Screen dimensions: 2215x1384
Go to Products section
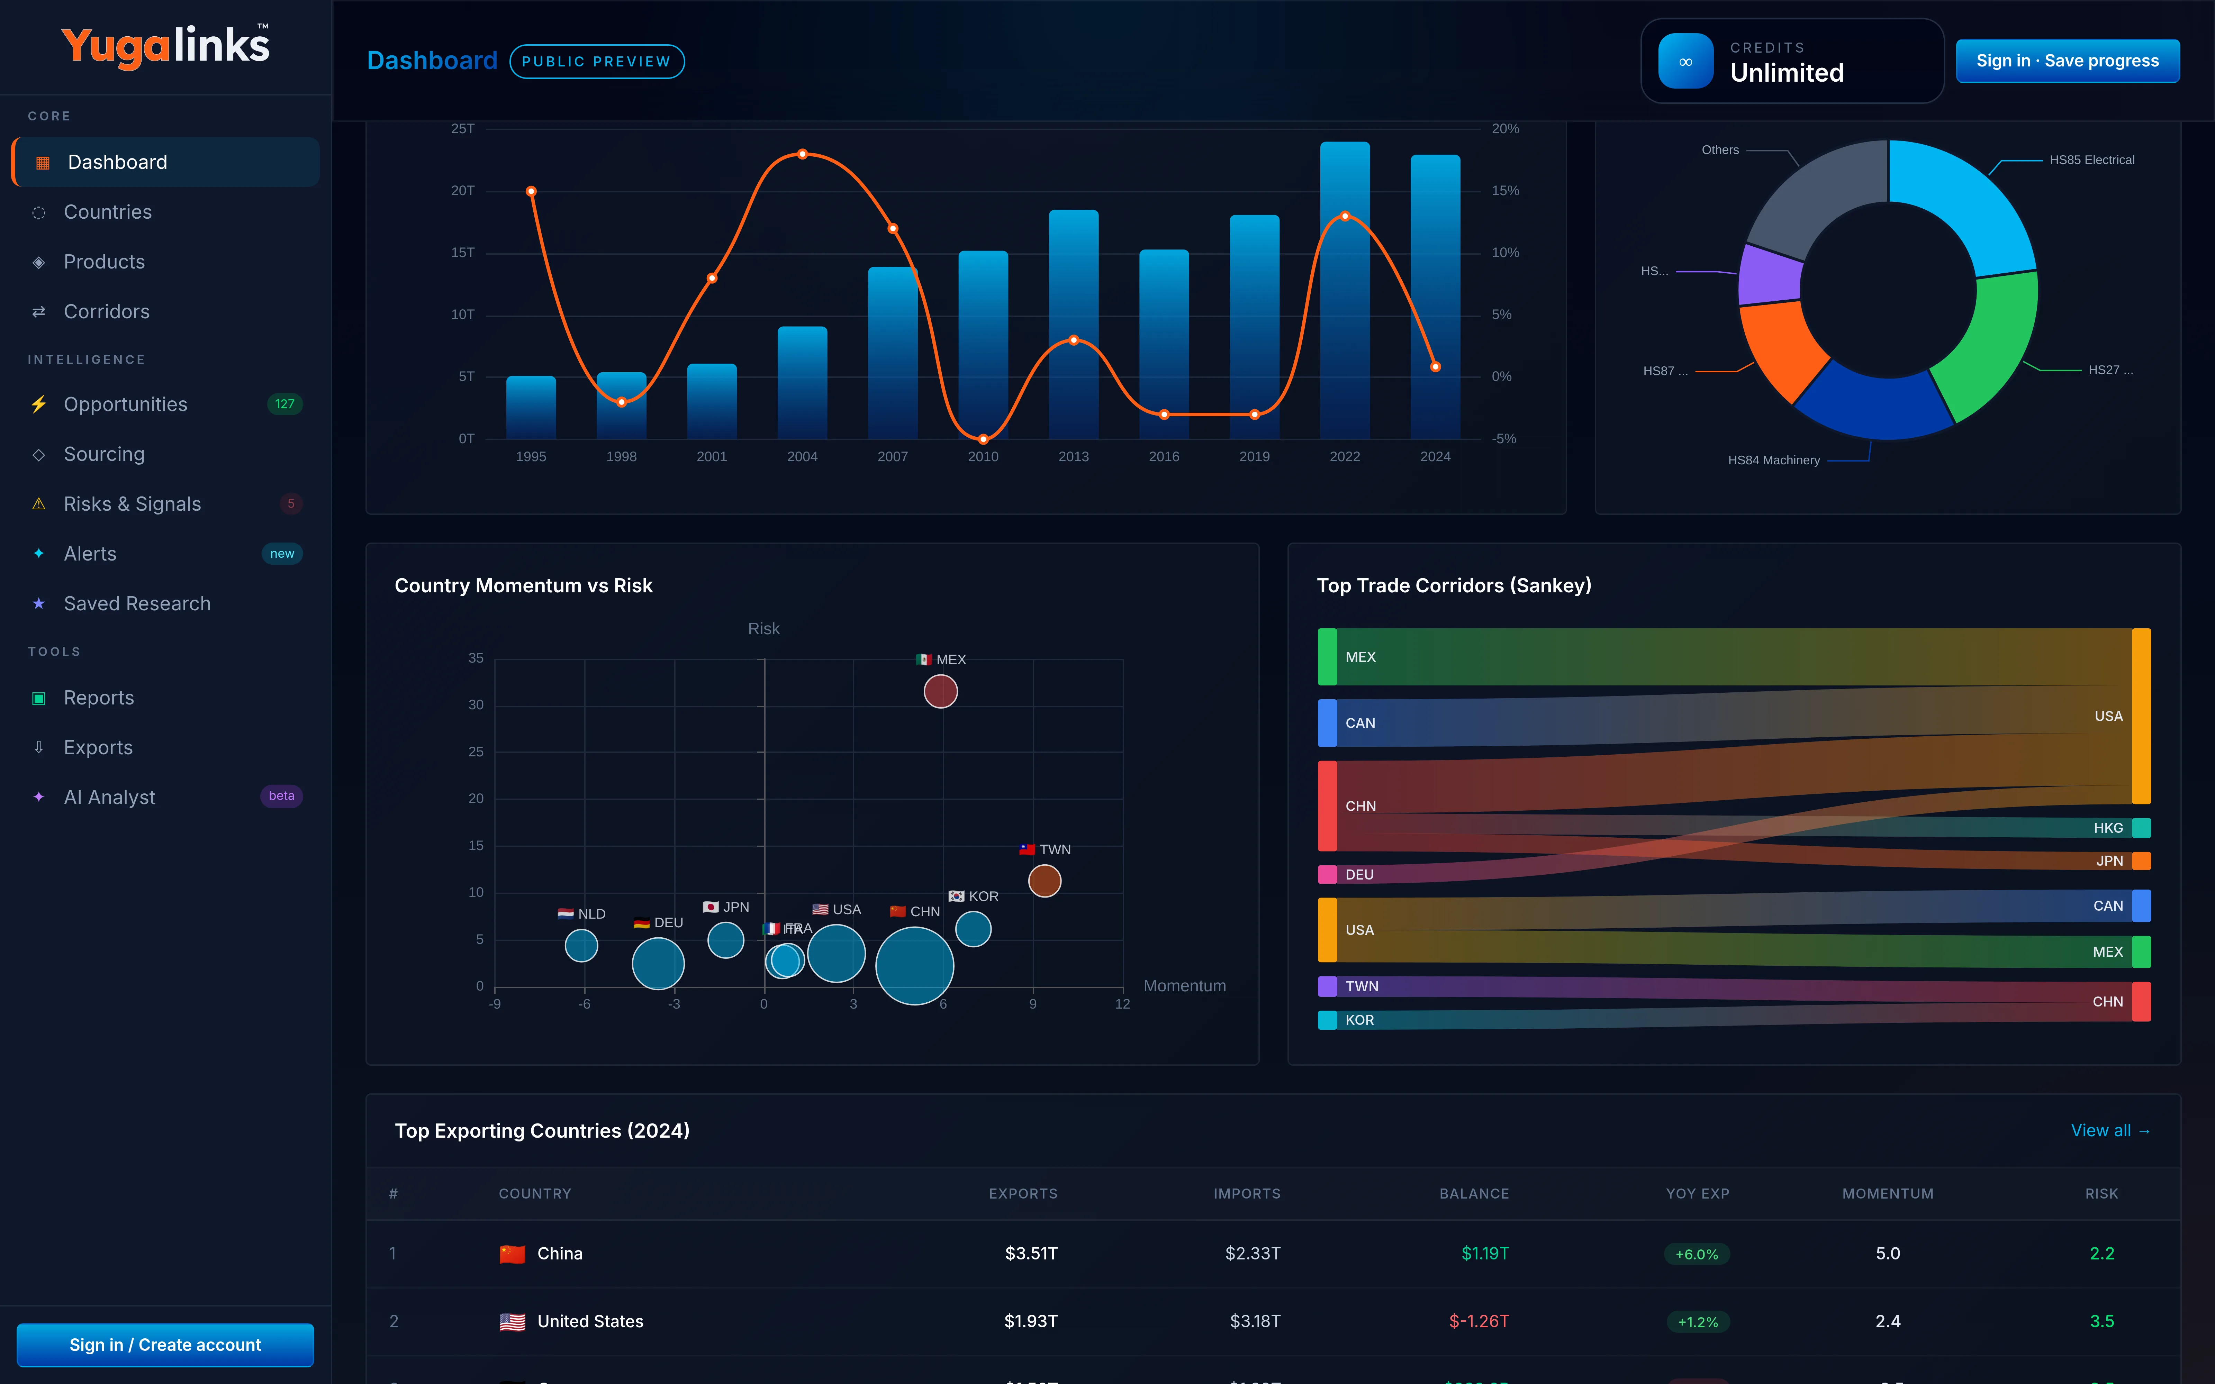[x=166, y=262]
